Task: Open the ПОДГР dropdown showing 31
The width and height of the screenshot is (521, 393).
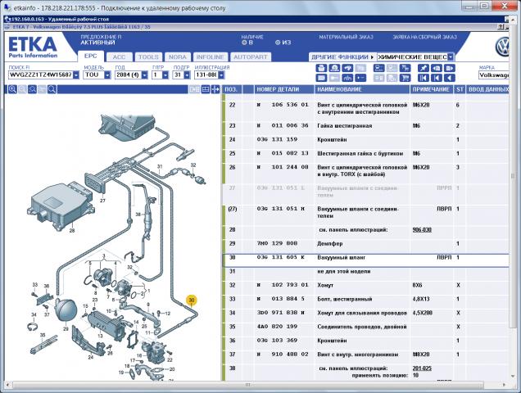Action: (187, 75)
